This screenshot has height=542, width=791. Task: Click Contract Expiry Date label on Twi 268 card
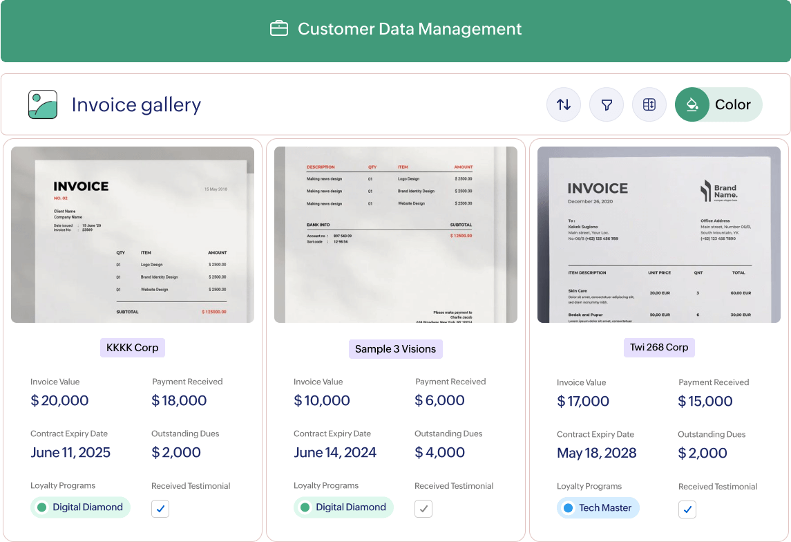pyautogui.click(x=595, y=434)
